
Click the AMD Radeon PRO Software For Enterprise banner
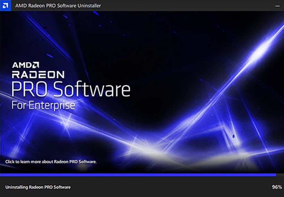(142, 92)
